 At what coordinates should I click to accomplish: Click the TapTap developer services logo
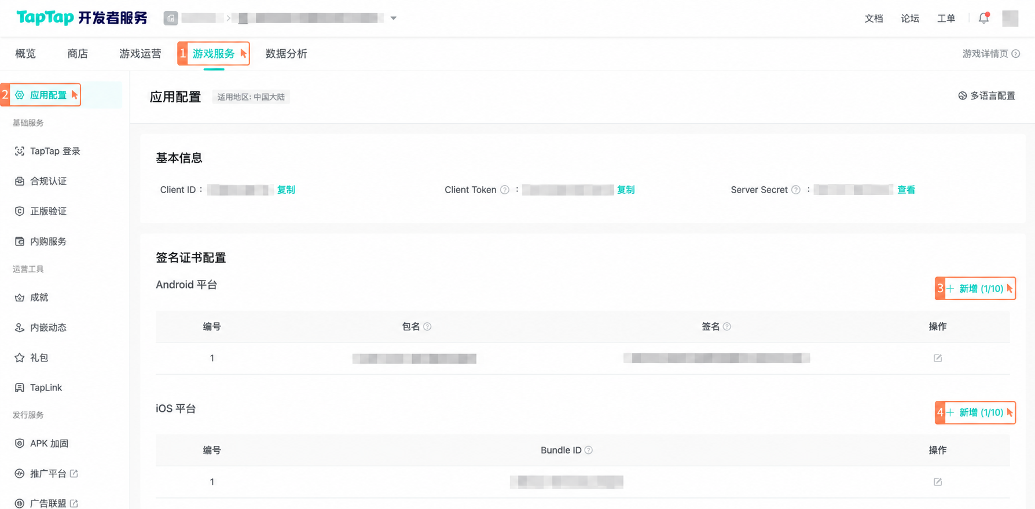tap(82, 18)
